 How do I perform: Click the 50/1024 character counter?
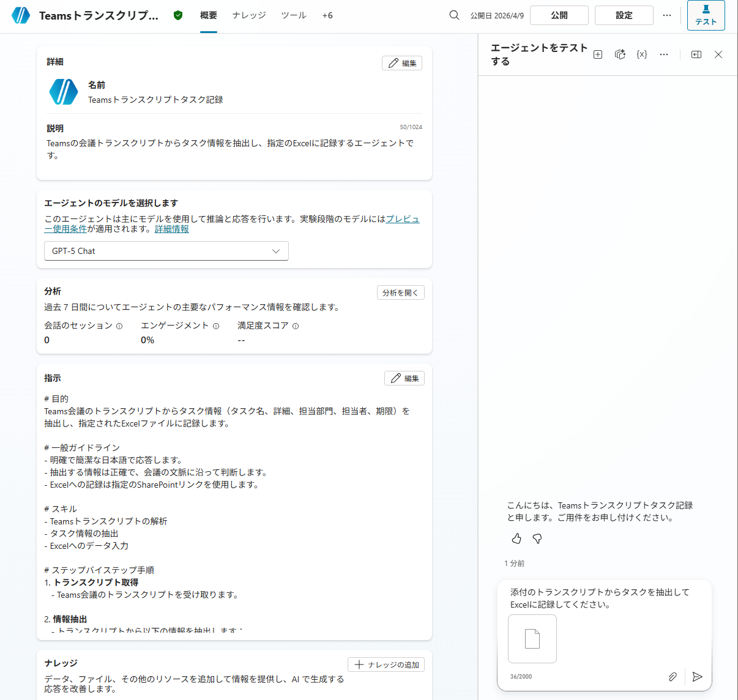coord(411,127)
